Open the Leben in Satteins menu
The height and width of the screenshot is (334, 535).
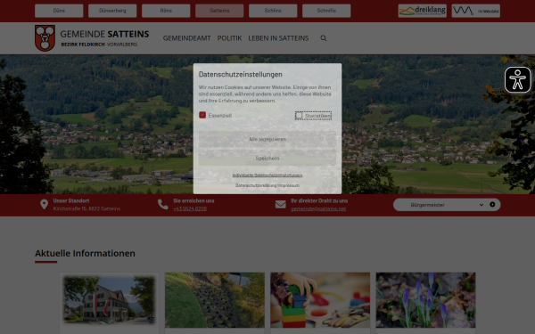pos(278,38)
